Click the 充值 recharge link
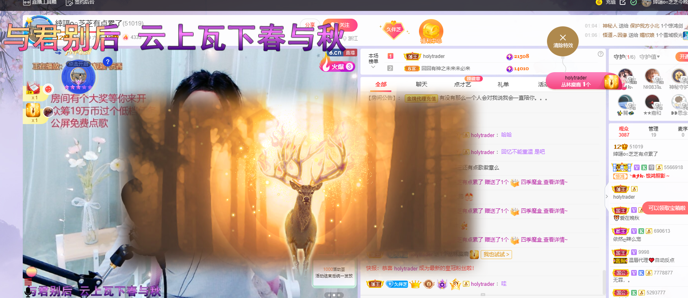 click(x=610, y=2)
